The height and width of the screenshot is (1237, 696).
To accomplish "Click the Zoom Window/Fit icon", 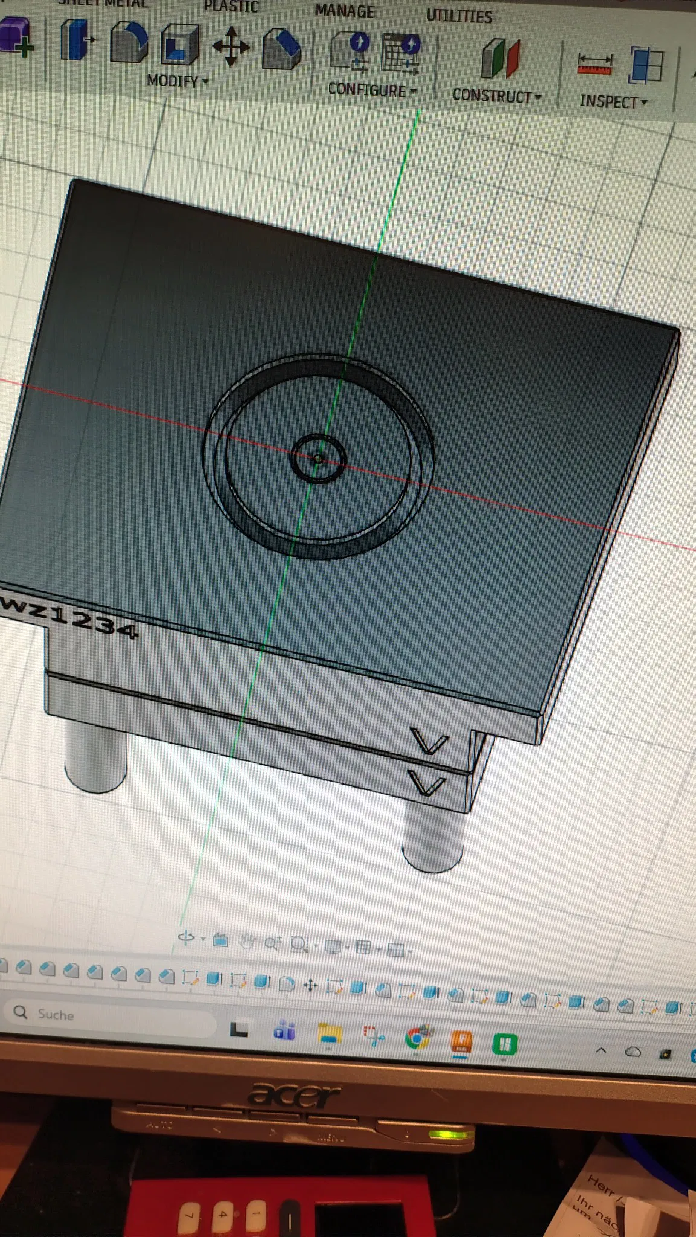I will (299, 944).
